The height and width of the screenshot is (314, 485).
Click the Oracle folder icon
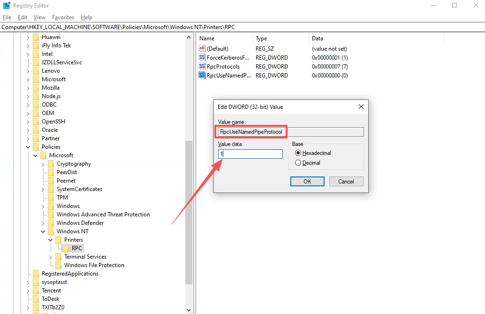click(x=36, y=130)
